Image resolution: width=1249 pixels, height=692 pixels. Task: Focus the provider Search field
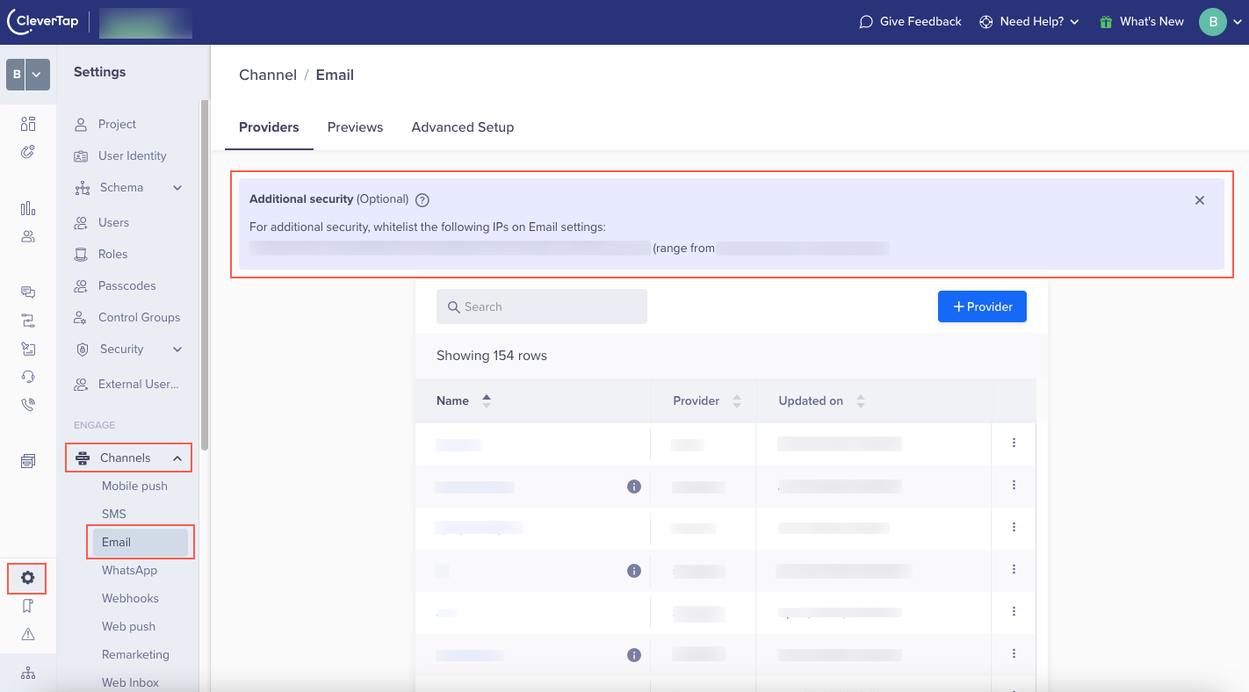542,306
